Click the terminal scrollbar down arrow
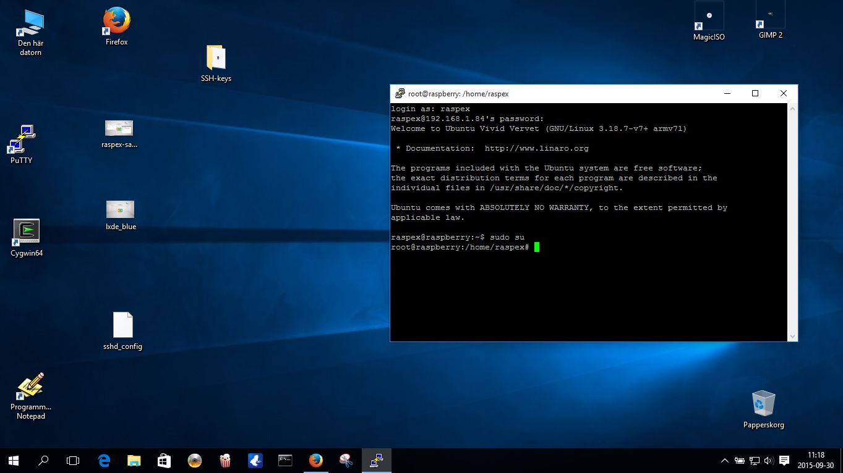Image resolution: width=843 pixels, height=473 pixels. [792, 336]
